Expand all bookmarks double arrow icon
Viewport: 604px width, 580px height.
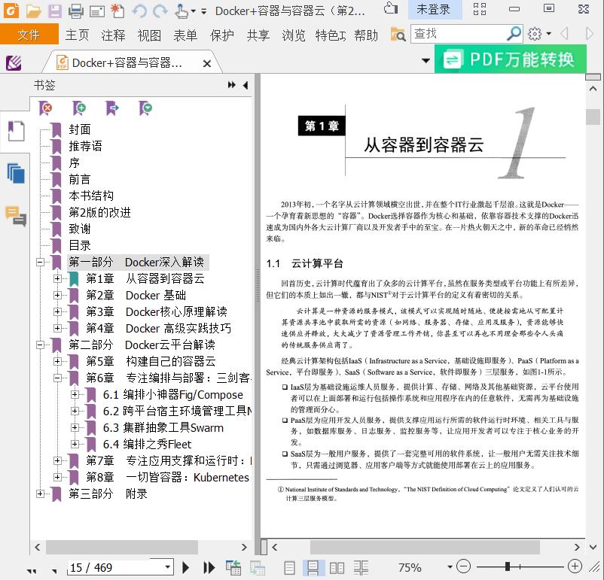231,85
